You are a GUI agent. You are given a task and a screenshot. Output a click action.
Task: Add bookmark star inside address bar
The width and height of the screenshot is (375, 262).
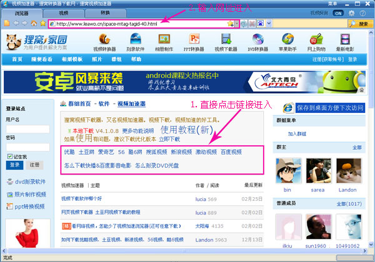230,24
